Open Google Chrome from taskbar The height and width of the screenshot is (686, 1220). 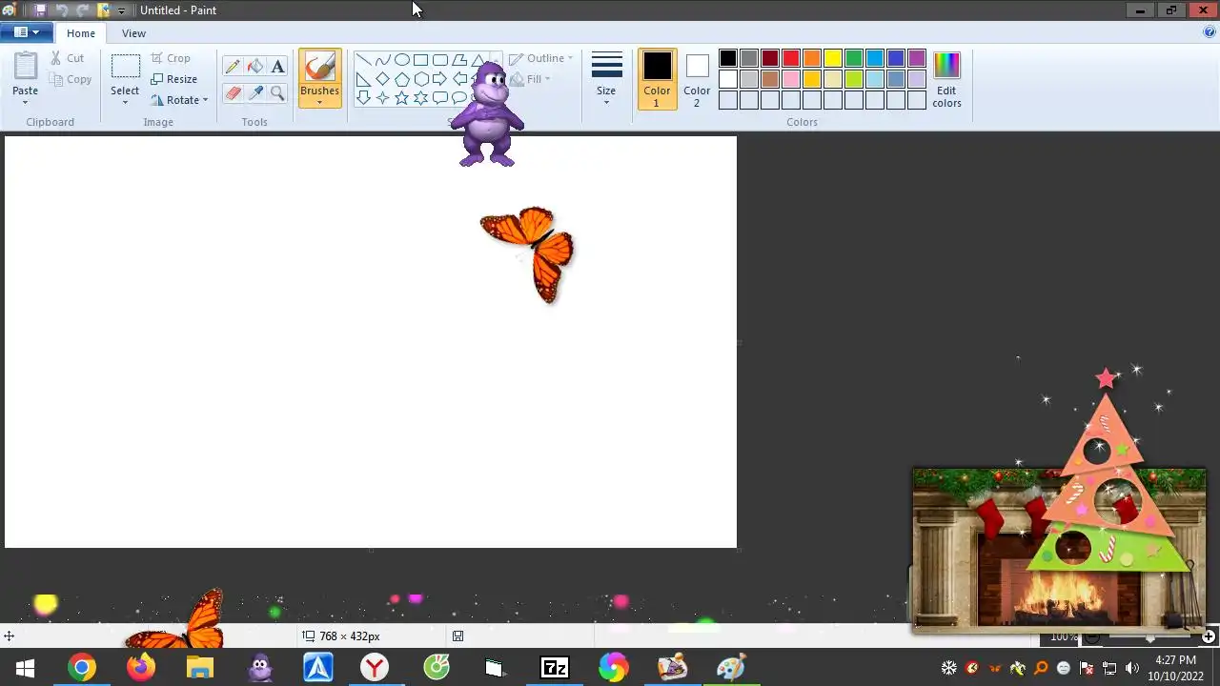tap(82, 668)
